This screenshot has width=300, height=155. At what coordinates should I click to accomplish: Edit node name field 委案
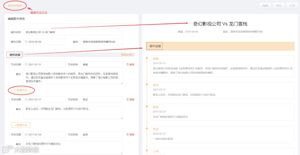click(101, 65)
